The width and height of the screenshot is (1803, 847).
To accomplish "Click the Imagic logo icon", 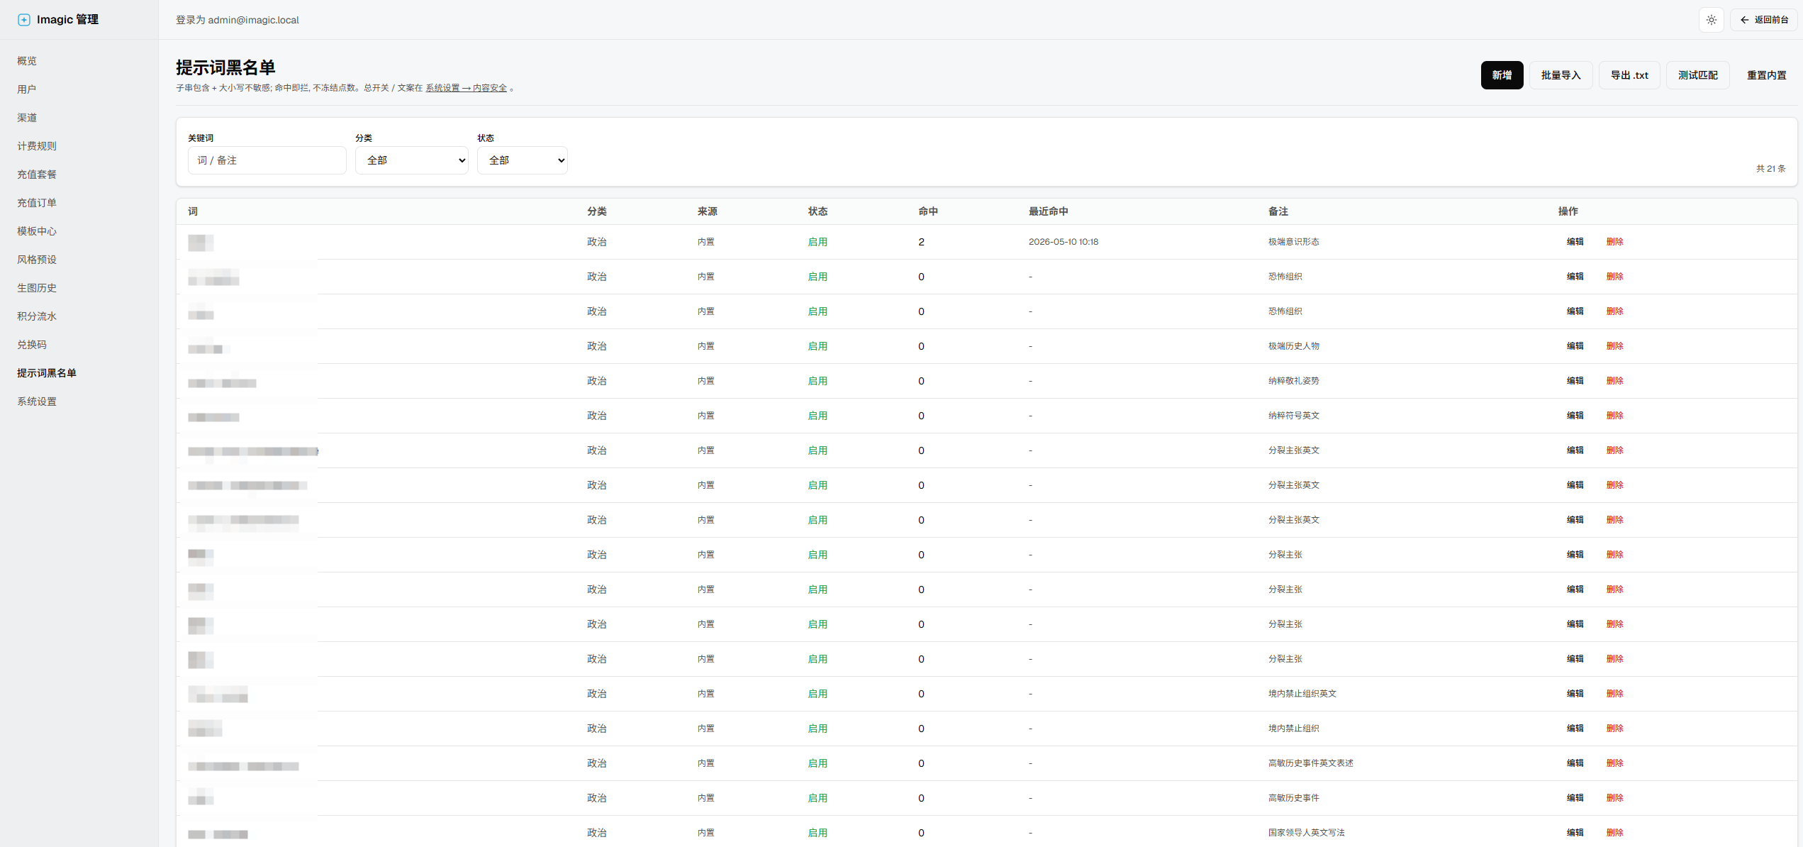I will click(24, 20).
